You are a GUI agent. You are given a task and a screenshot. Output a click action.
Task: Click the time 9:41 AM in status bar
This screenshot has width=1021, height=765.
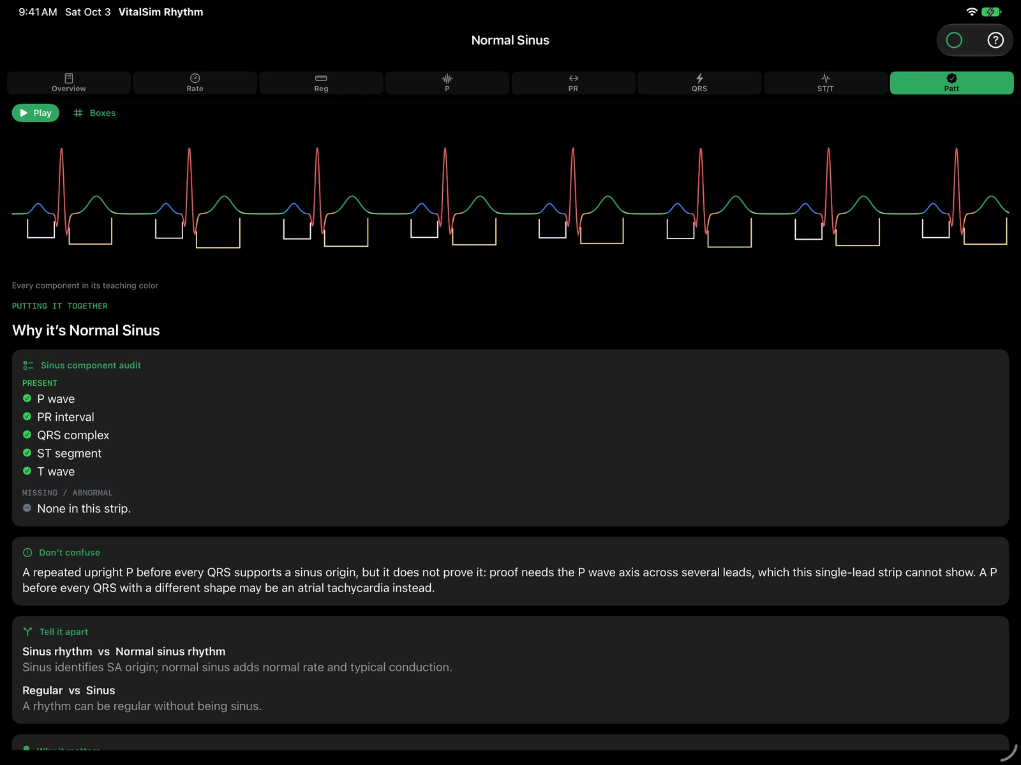pyautogui.click(x=38, y=12)
